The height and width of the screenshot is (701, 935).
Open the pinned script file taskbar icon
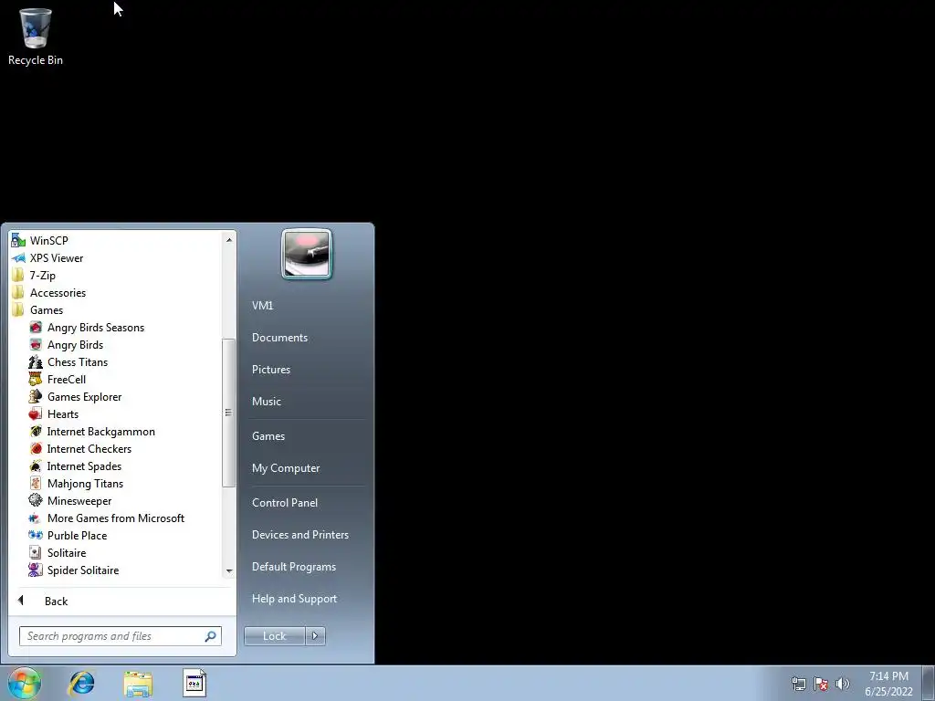(x=194, y=683)
